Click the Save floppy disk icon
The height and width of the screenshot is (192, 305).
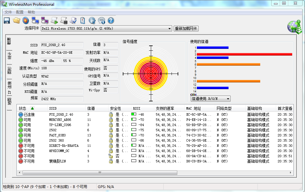coord(7,20)
